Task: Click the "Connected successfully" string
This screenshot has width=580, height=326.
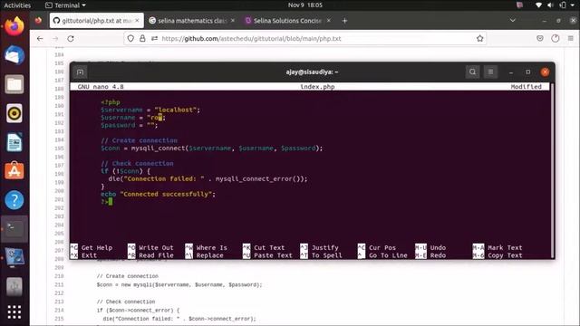Action: (x=166, y=194)
